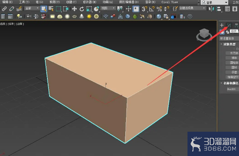Image resolution: width=239 pixels, height=156 pixels.
Task: Click the 圆柱体 cylinder button
Action: (232, 63)
